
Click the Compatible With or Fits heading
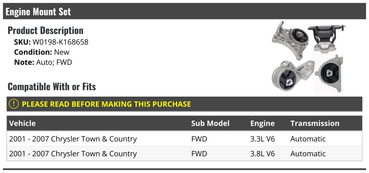(52, 87)
